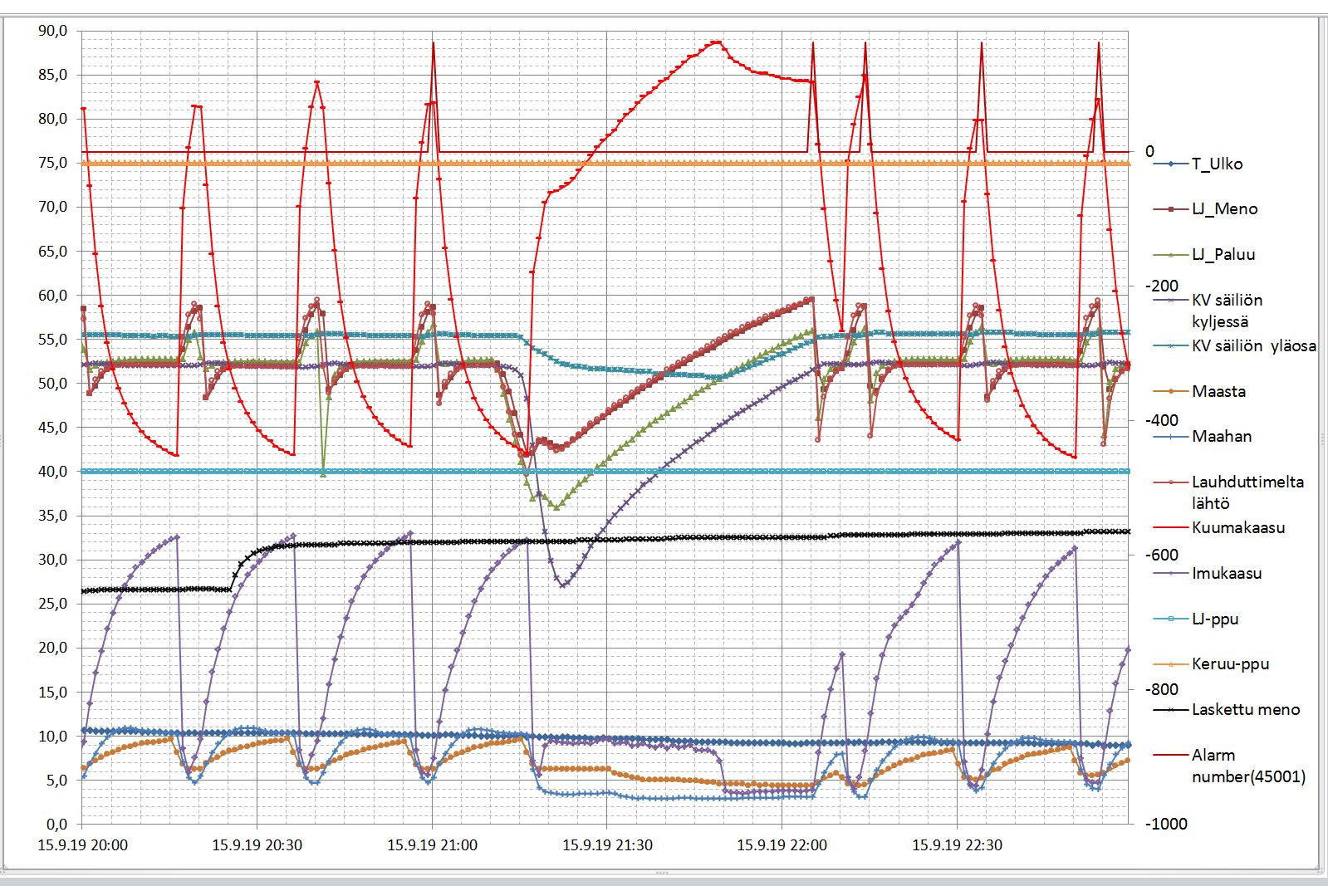Click the Imukaasu purple legend marker
1328x886 pixels.
1172,573
